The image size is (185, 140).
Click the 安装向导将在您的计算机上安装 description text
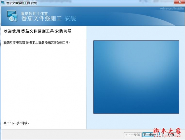[37, 42]
